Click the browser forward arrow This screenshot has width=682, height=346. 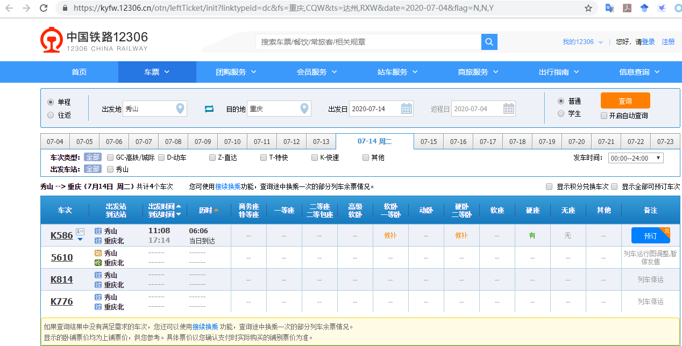click(x=26, y=8)
